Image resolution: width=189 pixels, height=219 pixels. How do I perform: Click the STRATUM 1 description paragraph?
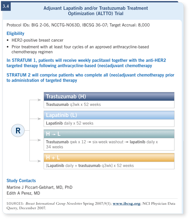tap(86, 63)
